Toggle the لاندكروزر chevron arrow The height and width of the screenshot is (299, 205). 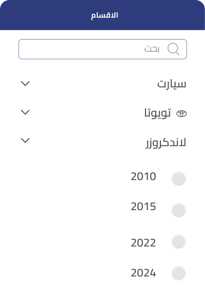[x=25, y=140]
